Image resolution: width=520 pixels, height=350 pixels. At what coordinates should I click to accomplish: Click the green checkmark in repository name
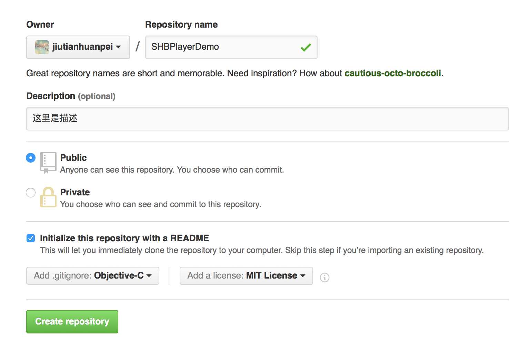pyautogui.click(x=306, y=47)
